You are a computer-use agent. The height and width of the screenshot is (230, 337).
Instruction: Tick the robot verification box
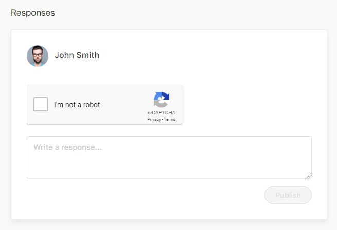click(x=41, y=104)
